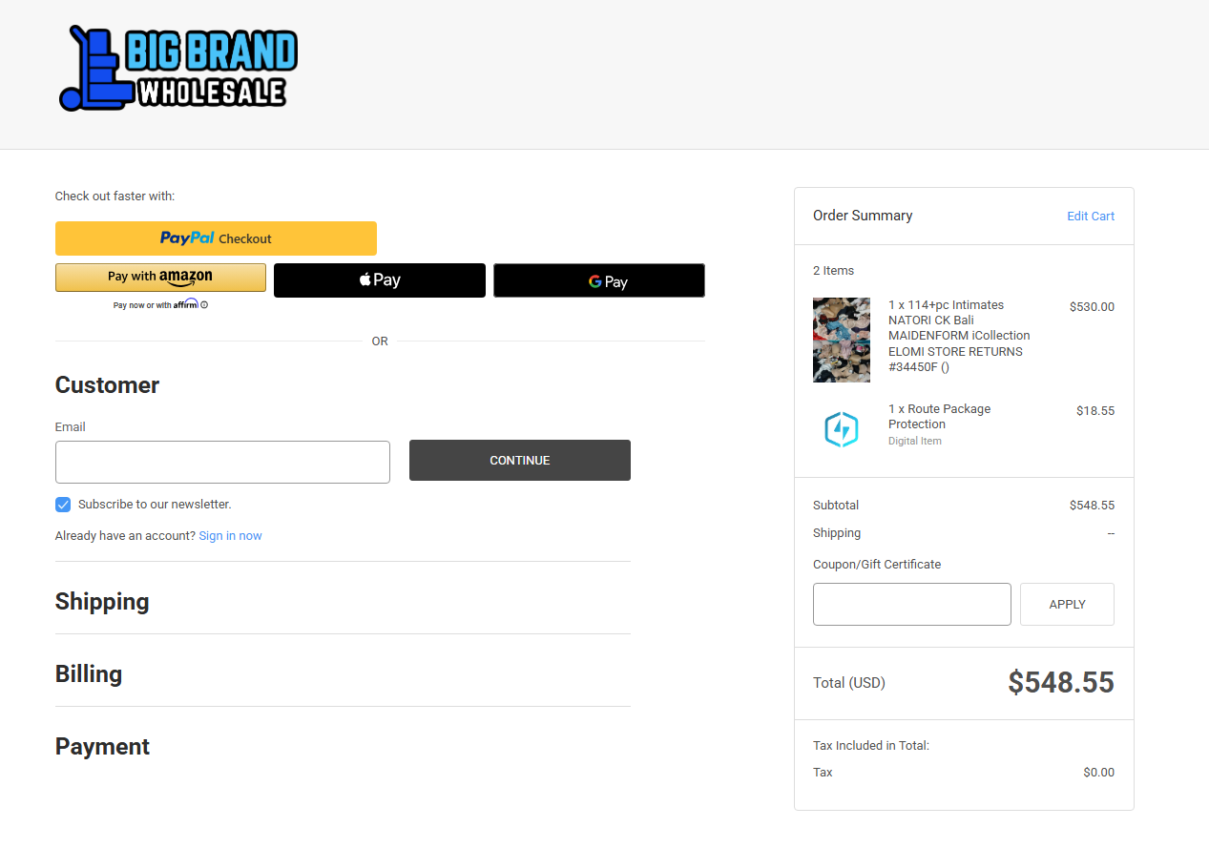Apply the coupon code
The image size is (1209, 848).
point(1066,604)
